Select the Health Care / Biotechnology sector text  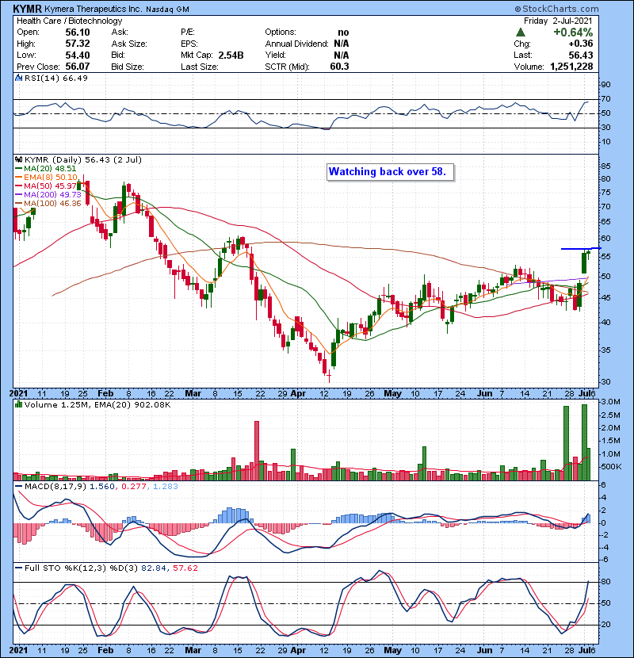(x=70, y=21)
